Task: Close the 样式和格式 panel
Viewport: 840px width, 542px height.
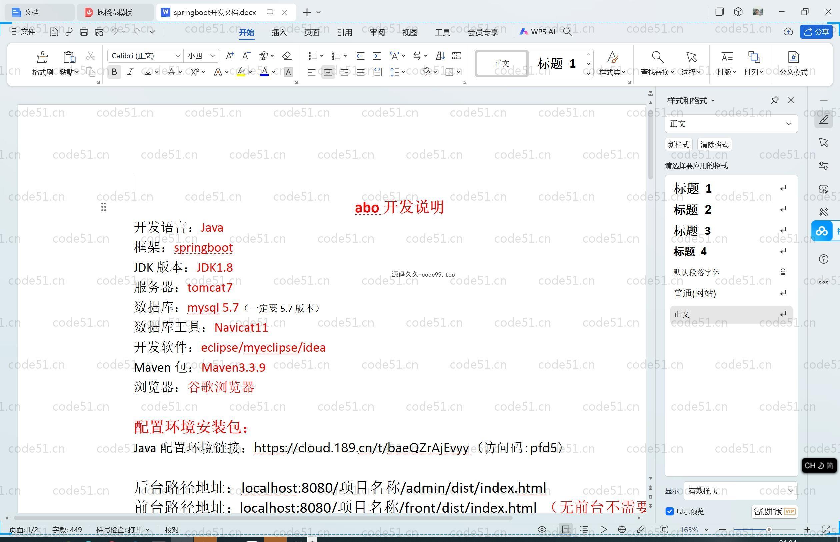Action: click(791, 100)
